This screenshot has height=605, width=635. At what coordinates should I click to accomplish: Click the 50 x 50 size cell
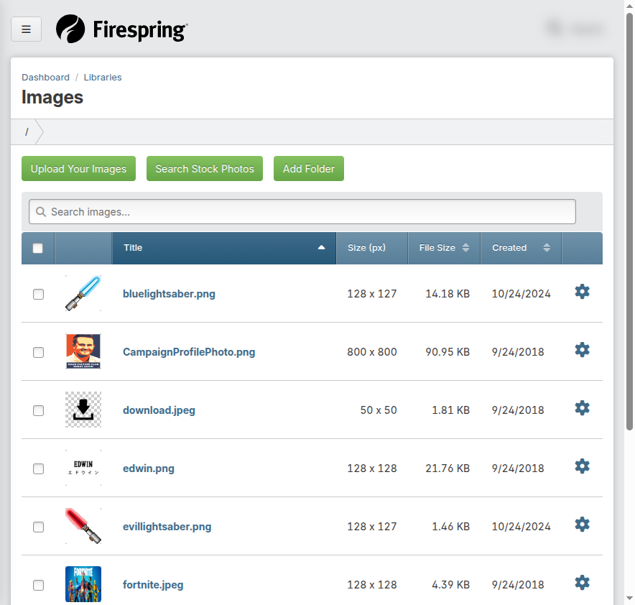379,410
